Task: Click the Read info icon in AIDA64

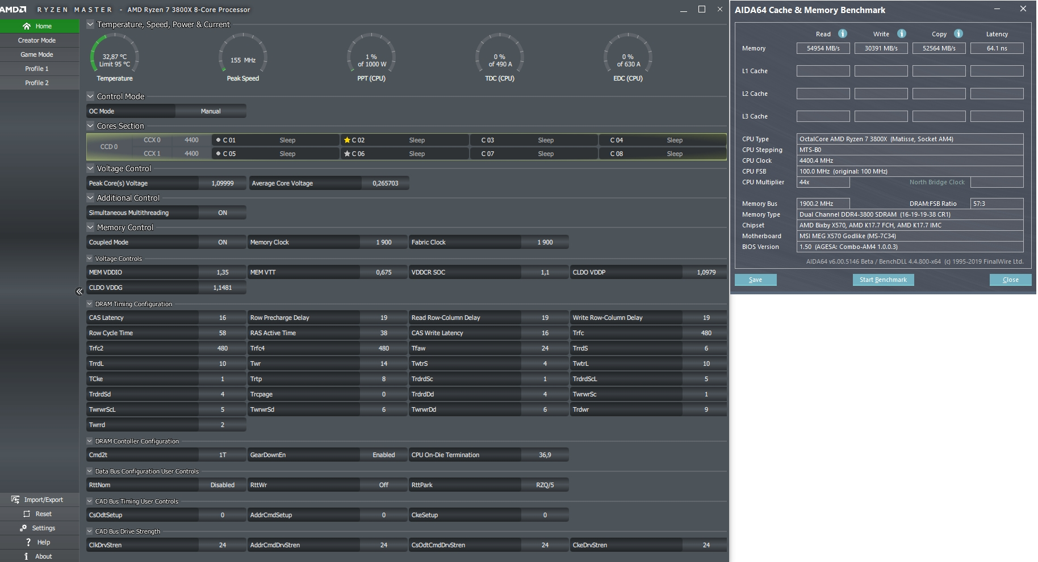Action: click(x=843, y=33)
